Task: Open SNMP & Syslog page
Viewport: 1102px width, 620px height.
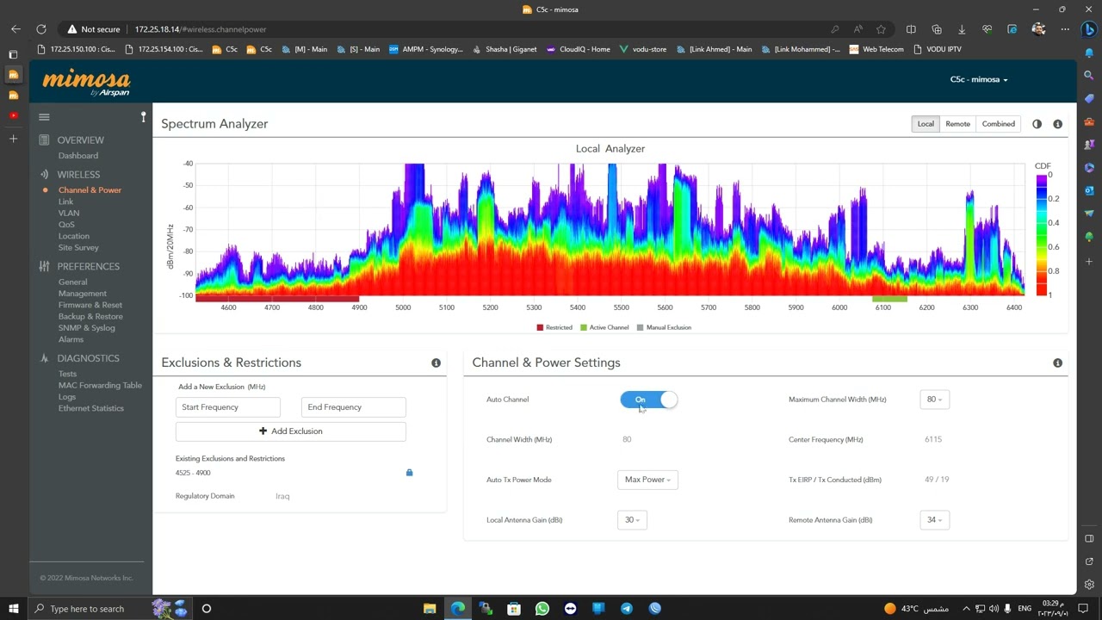Action: tap(86, 328)
